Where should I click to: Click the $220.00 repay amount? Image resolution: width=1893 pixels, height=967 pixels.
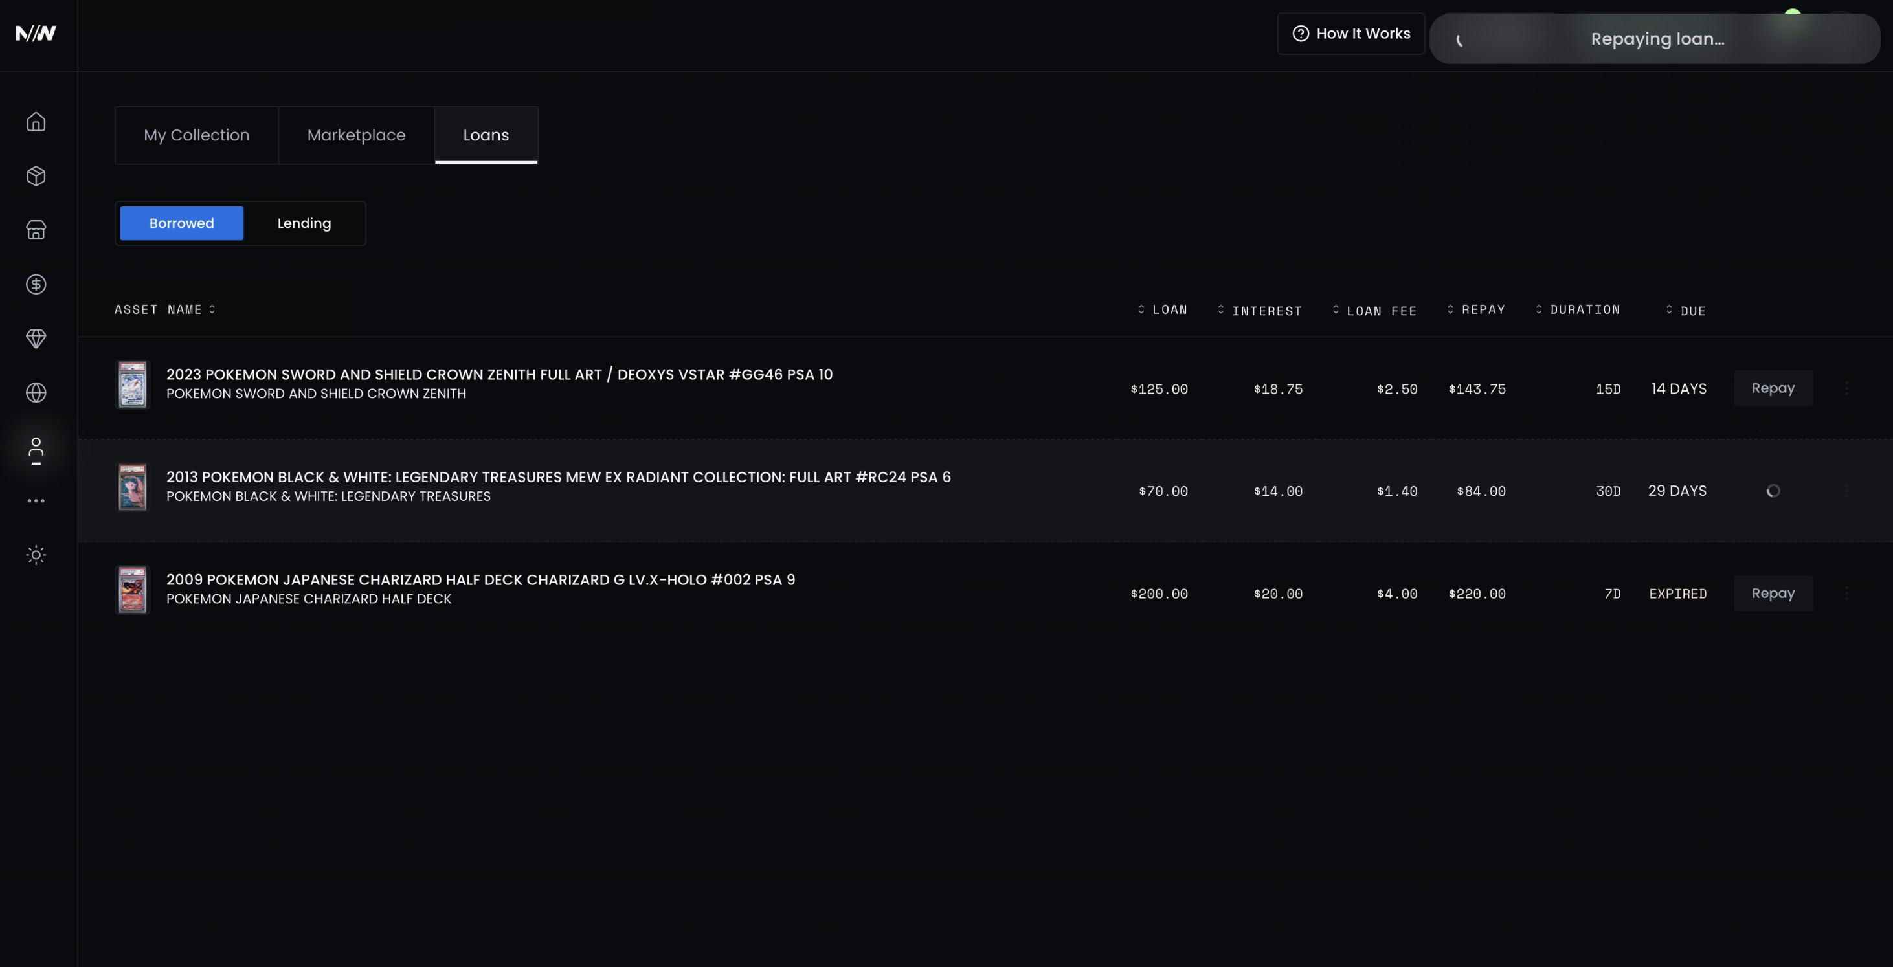[x=1477, y=594]
